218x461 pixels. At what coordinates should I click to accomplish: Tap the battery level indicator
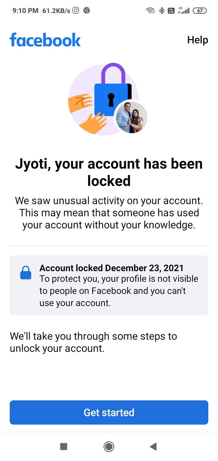coord(200,11)
